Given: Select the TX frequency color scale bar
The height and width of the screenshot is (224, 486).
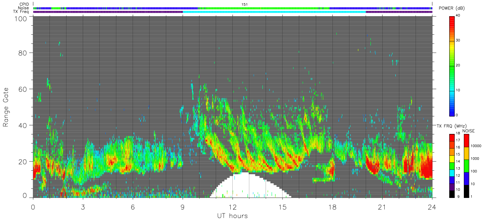Looking at the screenshot, I should click(452, 166).
